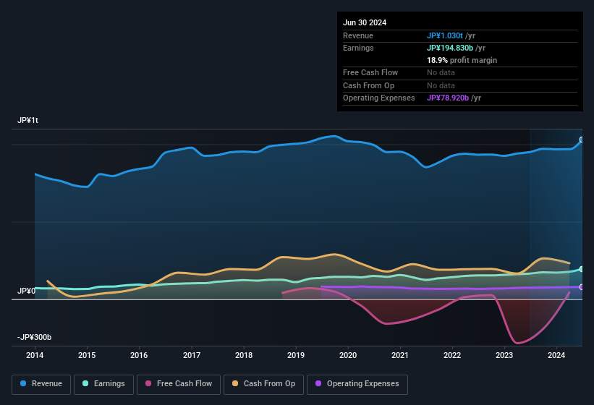Click the Earnings endpoint marker at Jun 2024
The height and width of the screenshot is (405, 594).
[582, 269]
